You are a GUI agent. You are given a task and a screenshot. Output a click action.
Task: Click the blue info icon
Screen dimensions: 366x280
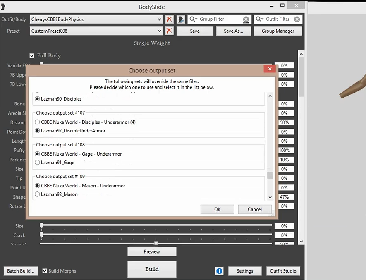pos(219,271)
